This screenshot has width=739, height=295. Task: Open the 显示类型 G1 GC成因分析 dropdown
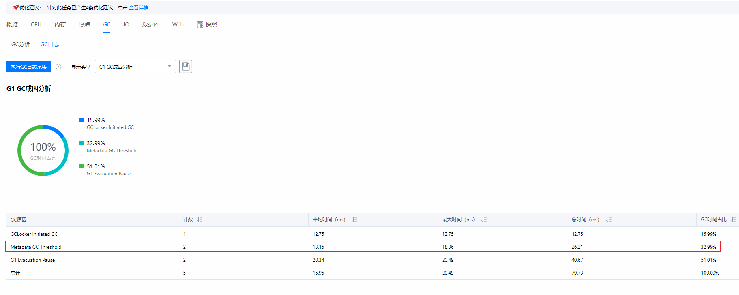(135, 67)
